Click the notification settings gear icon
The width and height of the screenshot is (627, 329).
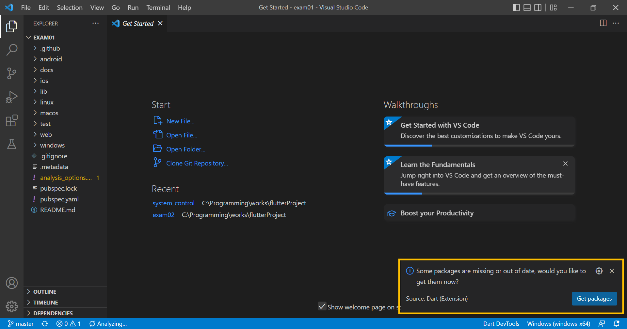[x=599, y=271]
